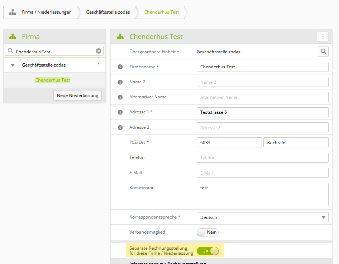339x264 pixels.
Task: Click the Kommentar text area
Action: 262,194
